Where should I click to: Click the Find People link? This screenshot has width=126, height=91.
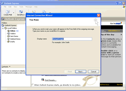coord(51,80)
